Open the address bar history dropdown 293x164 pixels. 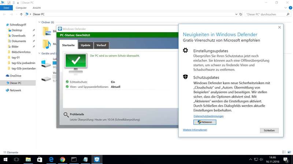[236, 14]
